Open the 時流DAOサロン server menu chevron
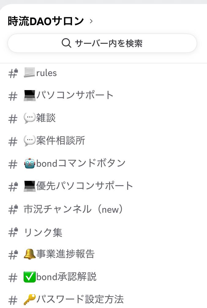Image resolution: width=207 pixels, height=308 pixels. (x=91, y=21)
